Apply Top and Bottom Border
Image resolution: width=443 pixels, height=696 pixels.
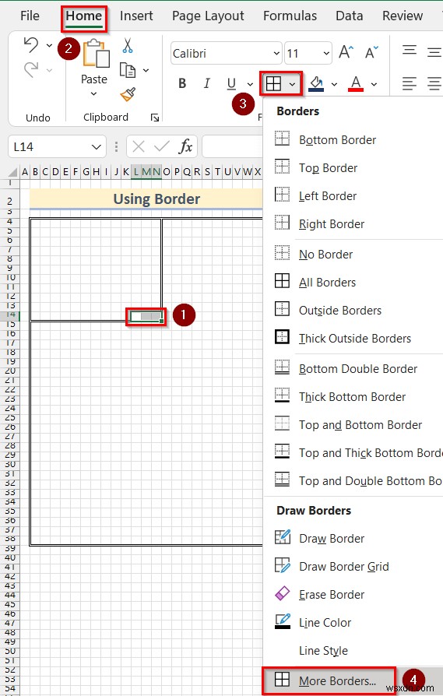click(353, 425)
